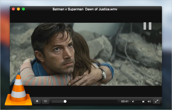Click the playback position slider knob
Screen dimensions: 172x110
(x=65, y=101)
